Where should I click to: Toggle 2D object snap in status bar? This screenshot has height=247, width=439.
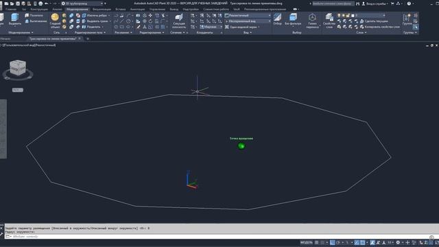pyautogui.click(x=363, y=242)
